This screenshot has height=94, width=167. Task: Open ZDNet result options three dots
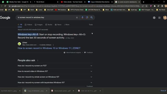click(x=53, y=45)
